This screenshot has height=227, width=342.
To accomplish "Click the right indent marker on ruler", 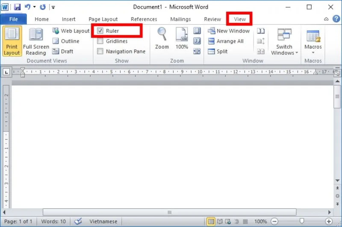I will coord(315,72).
